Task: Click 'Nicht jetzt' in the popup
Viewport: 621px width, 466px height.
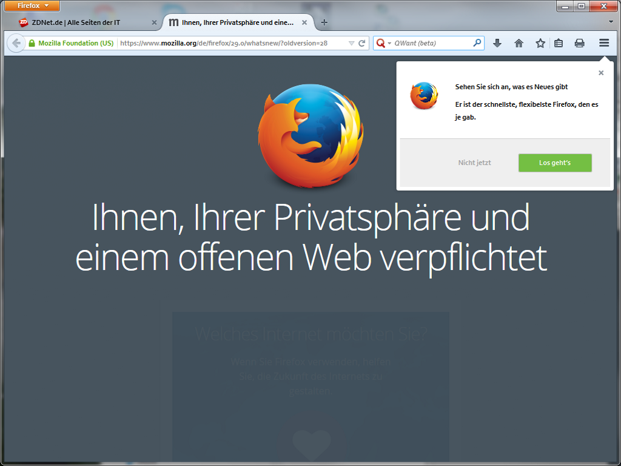Action: tap(474, 163)
